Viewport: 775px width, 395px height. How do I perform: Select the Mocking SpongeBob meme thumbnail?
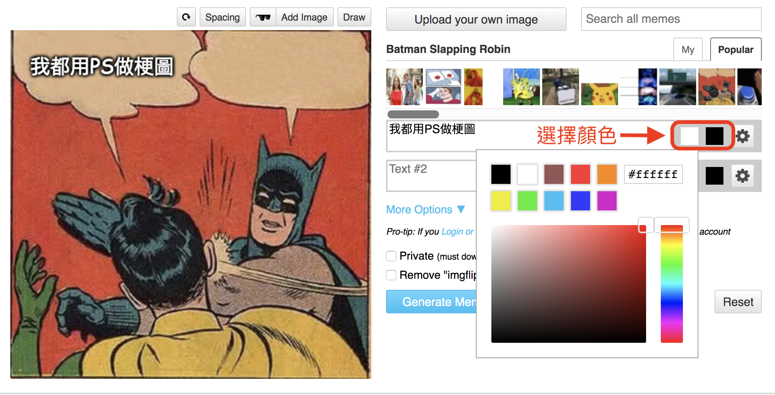[x=521, y=87]
